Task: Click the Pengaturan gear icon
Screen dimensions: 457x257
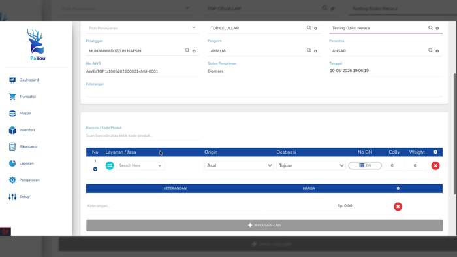Action: (x=12, y=180)
